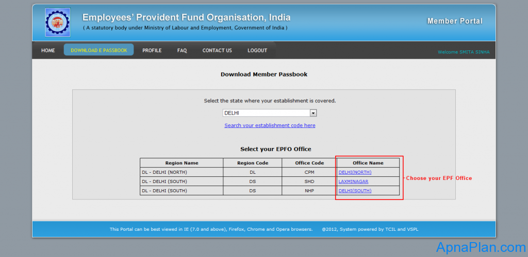Image resolution: width=528 pixels, height=257 pixels.
Task: Choose the DELHI(SOUTH) office link
Action: [355, 191]
